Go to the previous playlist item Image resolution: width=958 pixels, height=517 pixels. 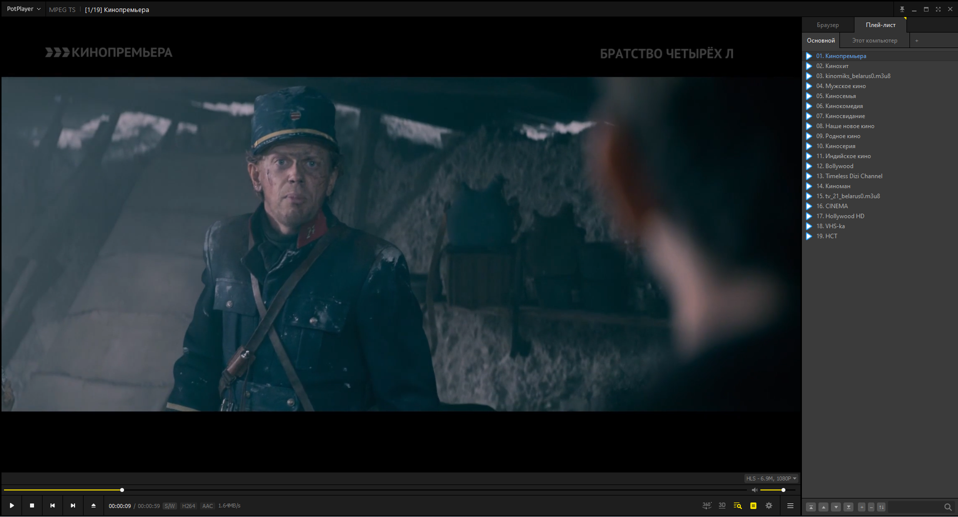click(x=53, y=505)
